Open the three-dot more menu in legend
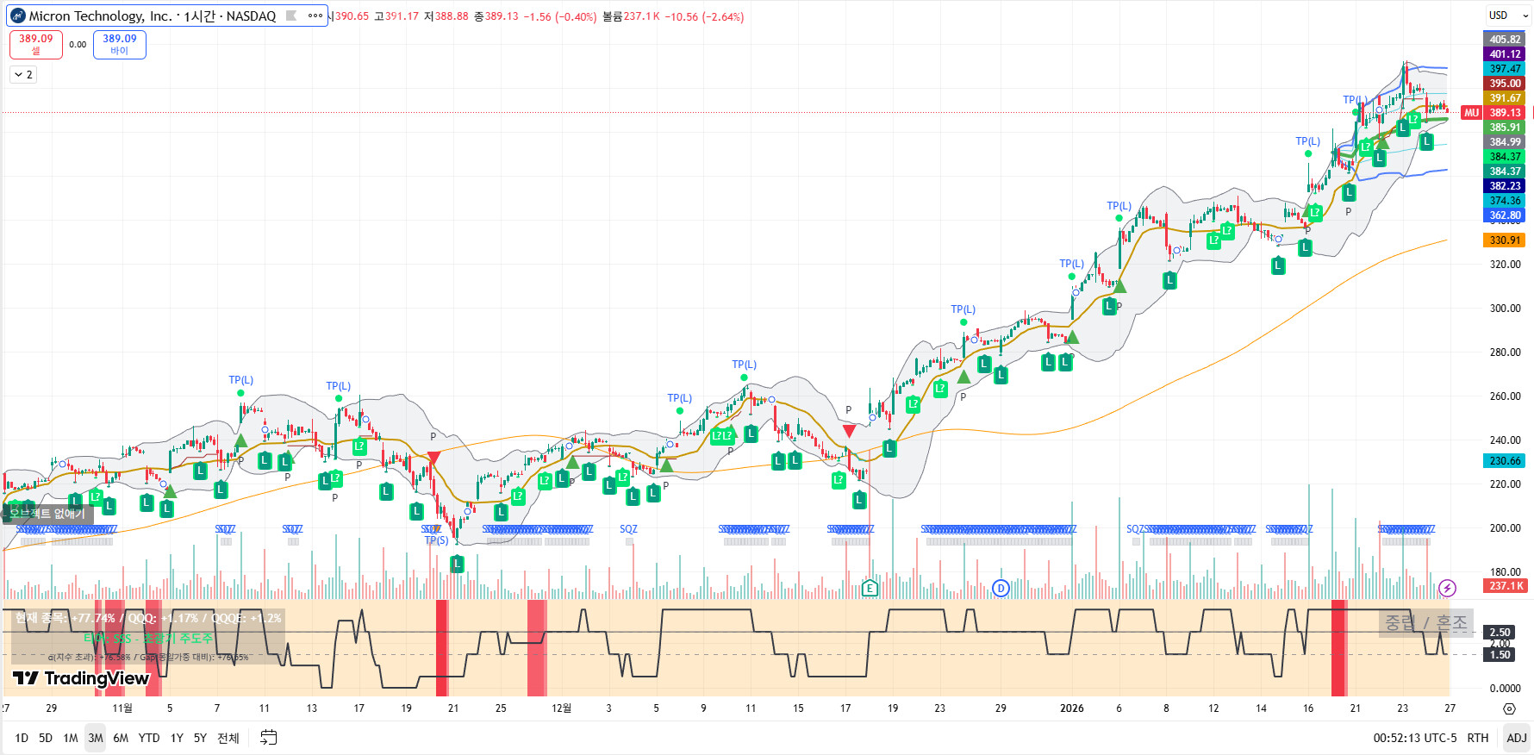 (x=315, y=16)
